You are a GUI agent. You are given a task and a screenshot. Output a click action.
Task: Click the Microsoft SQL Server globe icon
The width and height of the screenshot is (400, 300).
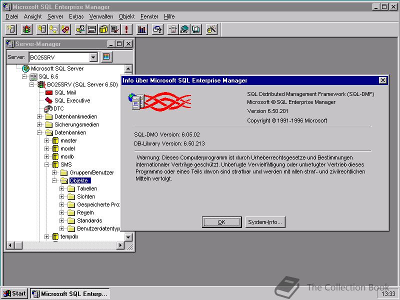click(x=26, y=68)
